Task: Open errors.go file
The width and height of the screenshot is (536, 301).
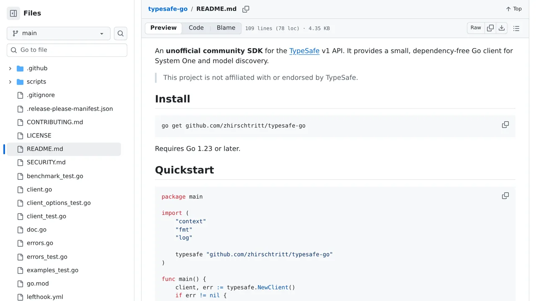Action: click(x=40, y=243)
